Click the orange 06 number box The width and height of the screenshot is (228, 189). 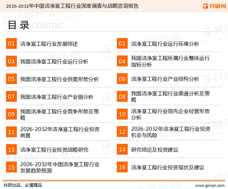[122, 79]
